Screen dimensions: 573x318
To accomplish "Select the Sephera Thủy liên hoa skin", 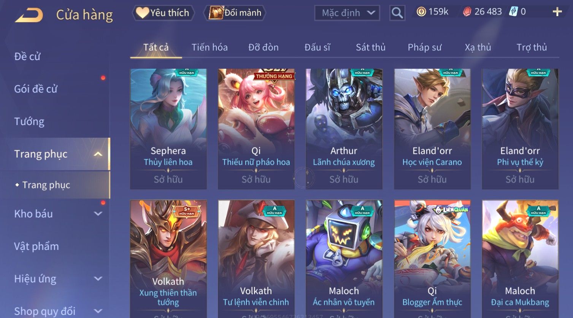I will 168,129.
